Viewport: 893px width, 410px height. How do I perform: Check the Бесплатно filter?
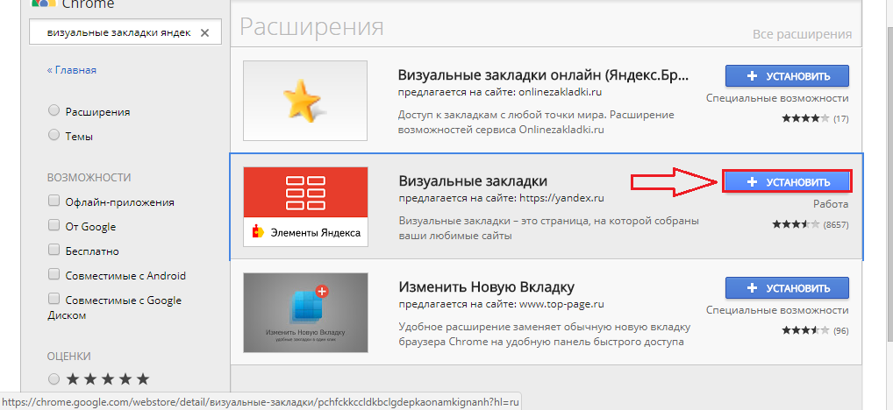pos(54,251)
